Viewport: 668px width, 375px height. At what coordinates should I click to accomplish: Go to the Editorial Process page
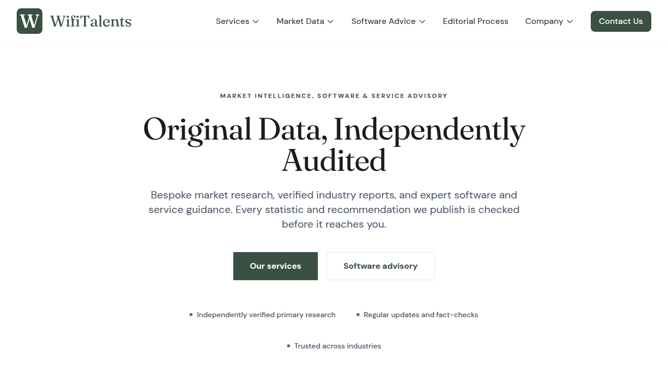click(475, 21)
